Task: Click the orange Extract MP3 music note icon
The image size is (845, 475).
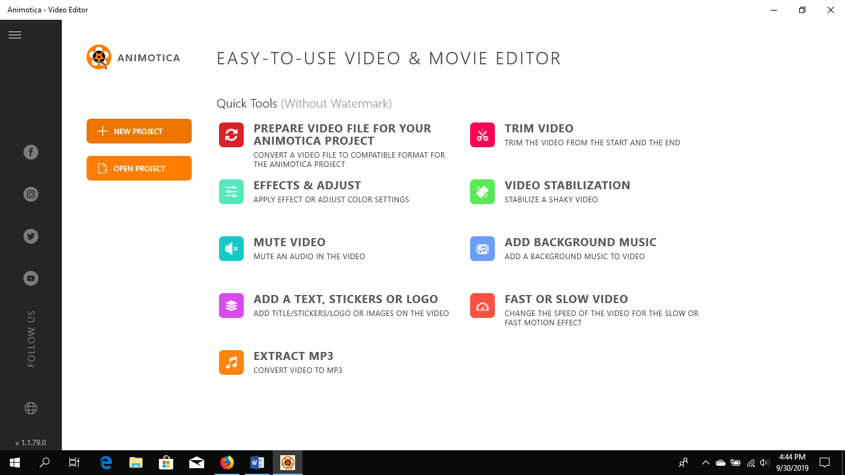Action: point(231,362)
